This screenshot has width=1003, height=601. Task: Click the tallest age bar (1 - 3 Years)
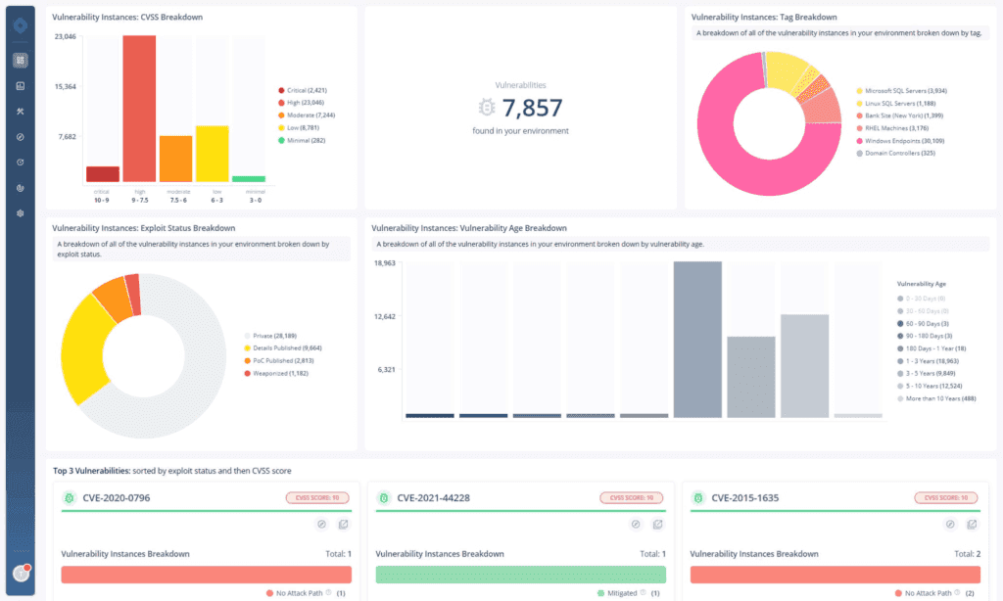click(x=697, y=340)
